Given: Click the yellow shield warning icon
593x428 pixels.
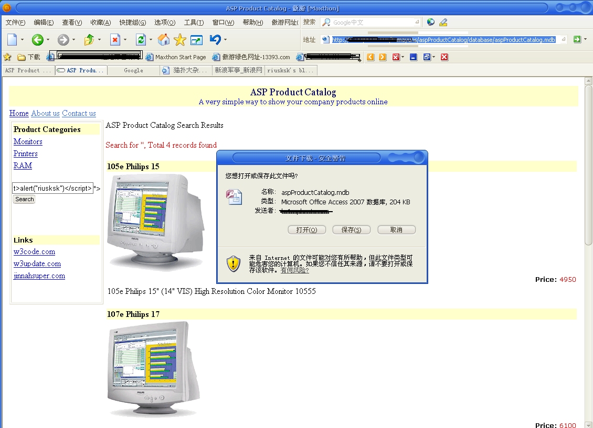Looking at the screenshot, I should (234, 264).
